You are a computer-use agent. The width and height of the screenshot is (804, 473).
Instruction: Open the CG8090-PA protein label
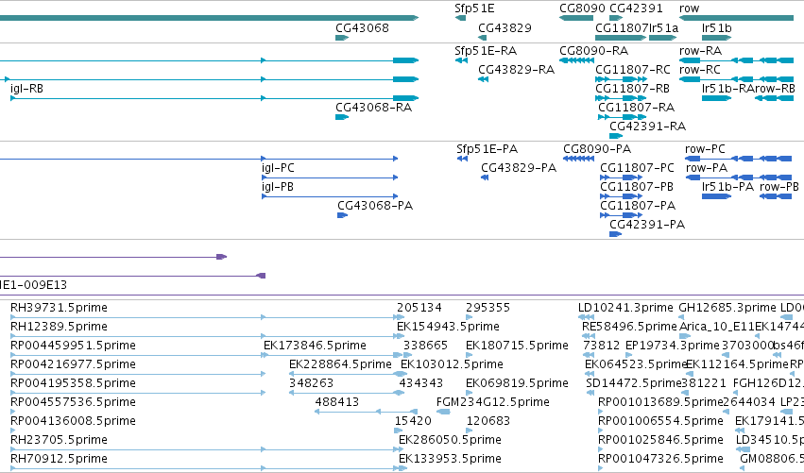597,149
